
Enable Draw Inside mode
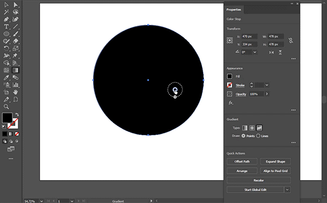tap(17, 142)
